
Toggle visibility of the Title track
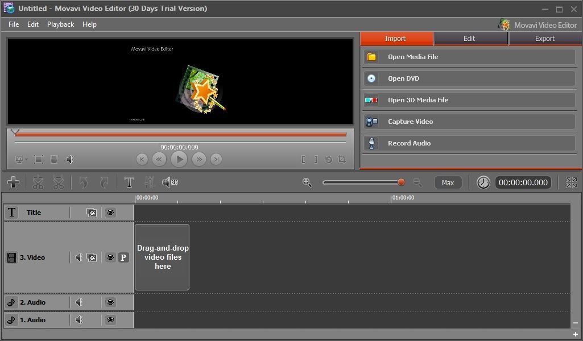(110, 212)
